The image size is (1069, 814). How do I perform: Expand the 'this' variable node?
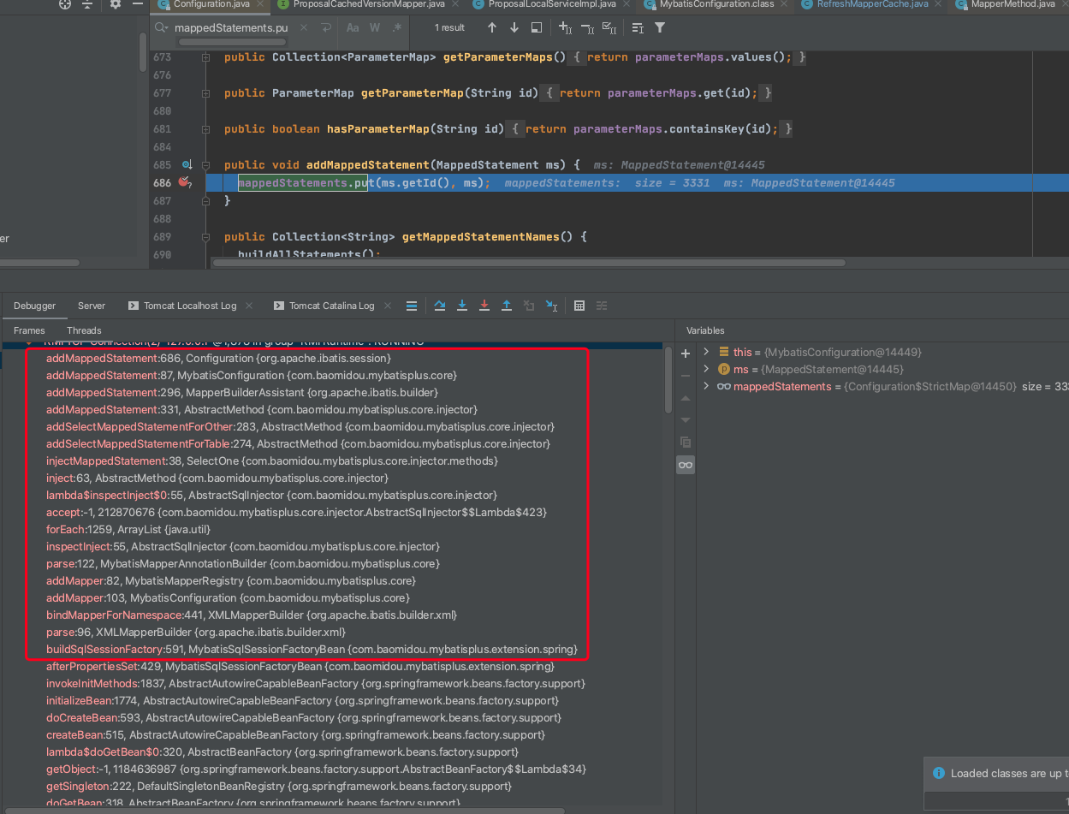[706, 352]
